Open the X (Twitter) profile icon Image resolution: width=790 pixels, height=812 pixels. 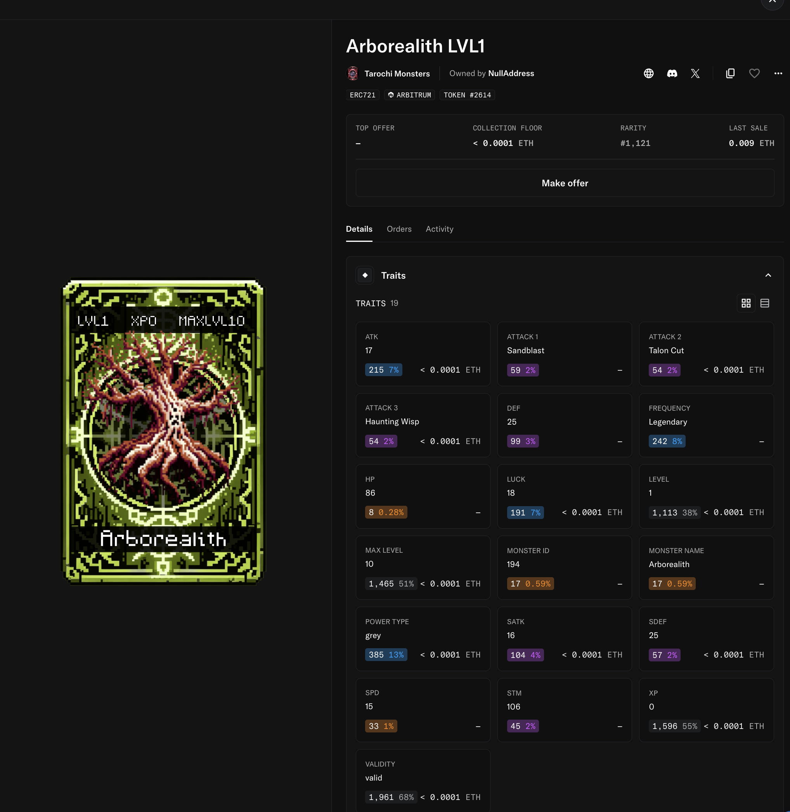tap(695, 73)
